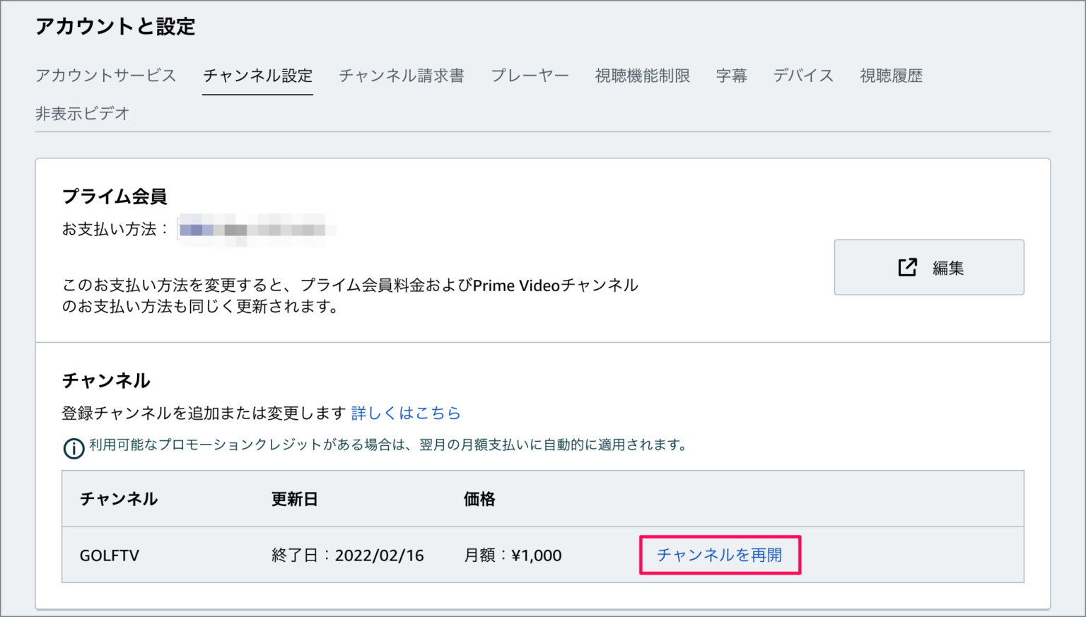Open the 非表示ビデオ tab

[82, 113]
